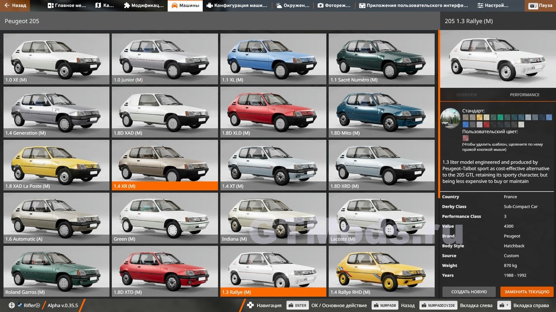
Task: Choose the blue 1.1 XL (M) car
Action: pyautogui.click(x=273, y=58)
